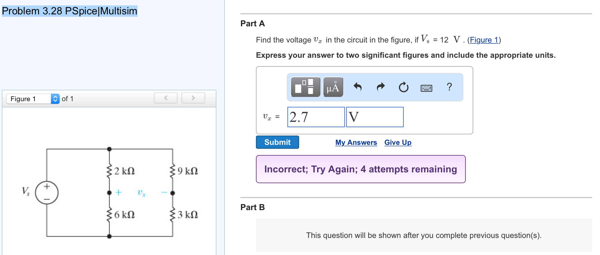Select the Problem 3.28 PSpice|Multisim title
600x255 pixels.
coord(69,11)
